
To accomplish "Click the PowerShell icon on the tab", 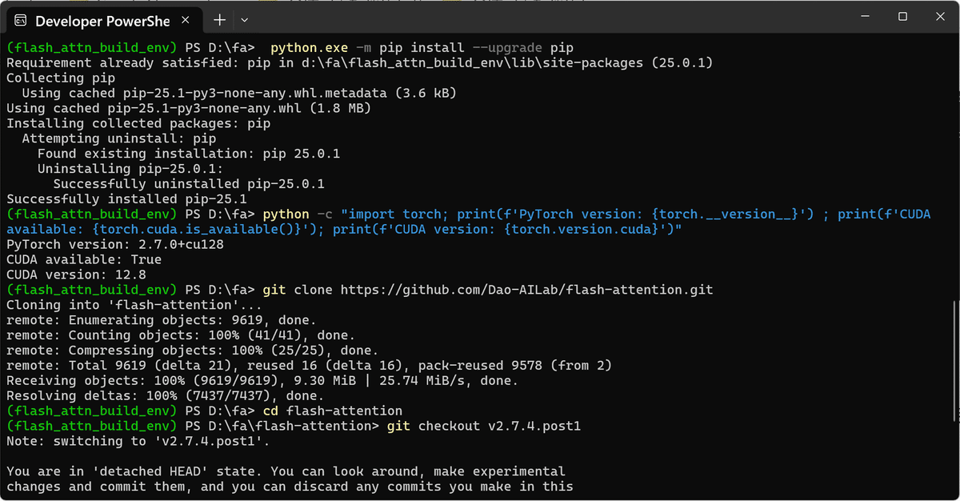I will [x=21, y=19].
